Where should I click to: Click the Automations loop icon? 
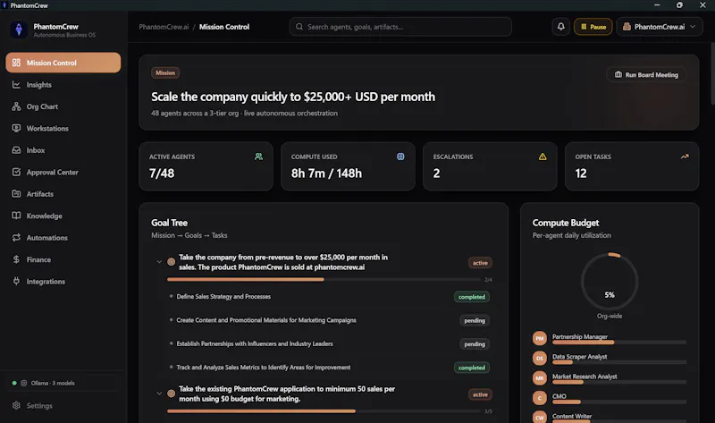point(16,238)
